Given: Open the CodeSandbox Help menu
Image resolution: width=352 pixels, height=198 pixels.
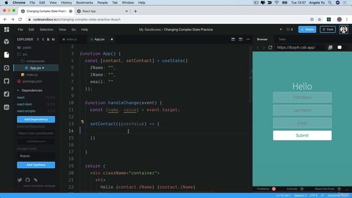Looking at the screenshot, I should tap(85, 29).
